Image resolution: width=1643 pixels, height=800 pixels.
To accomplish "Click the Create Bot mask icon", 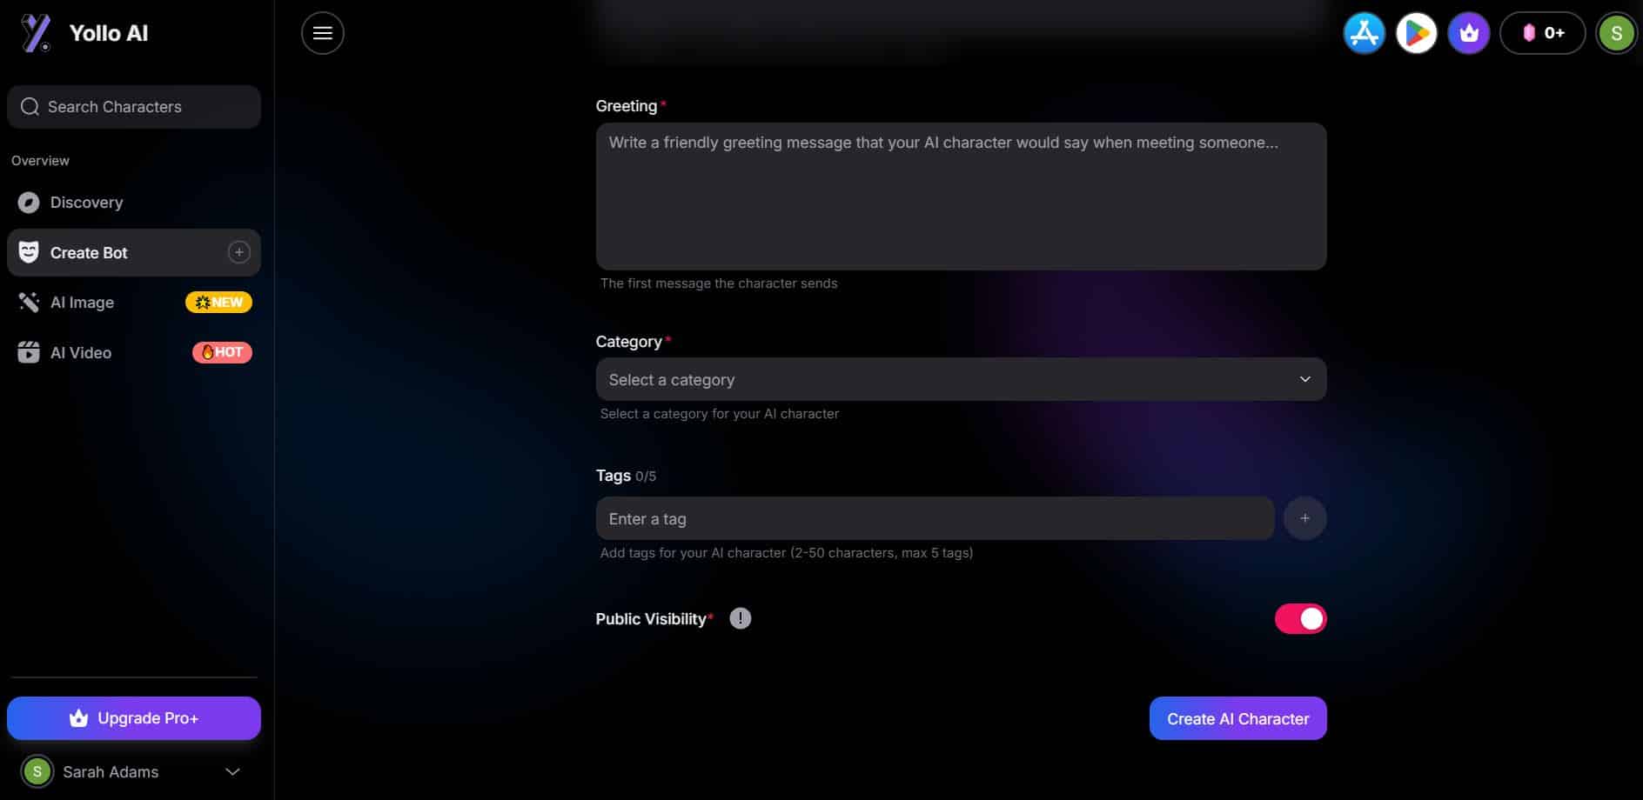I will (29, 252).
